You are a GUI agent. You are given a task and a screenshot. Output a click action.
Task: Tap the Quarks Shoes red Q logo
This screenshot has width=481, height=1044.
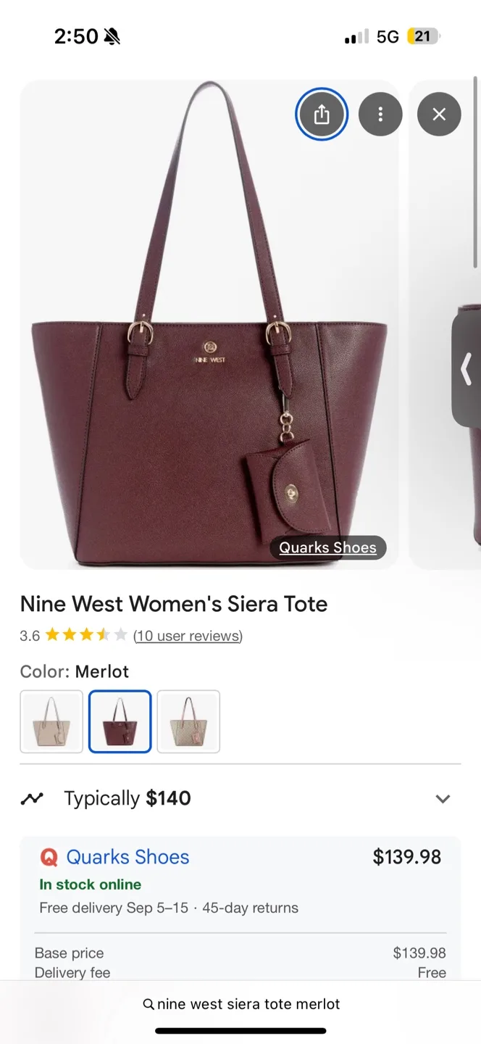point(49,858)
